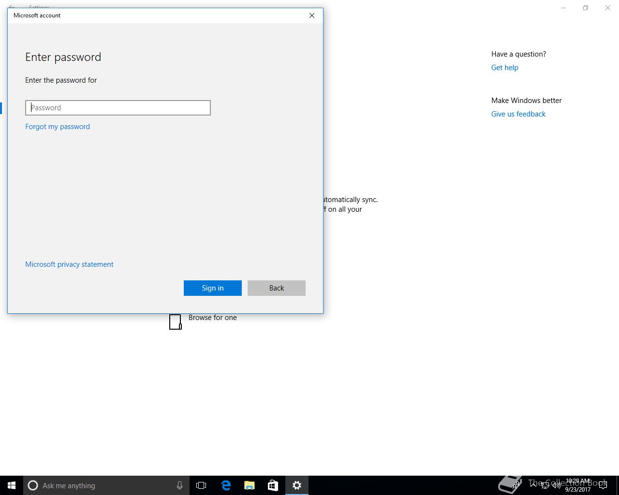The width and height of the screenshot is (619, 495).
Task: Click the Back button in dialog
Action: click(277, 288)
